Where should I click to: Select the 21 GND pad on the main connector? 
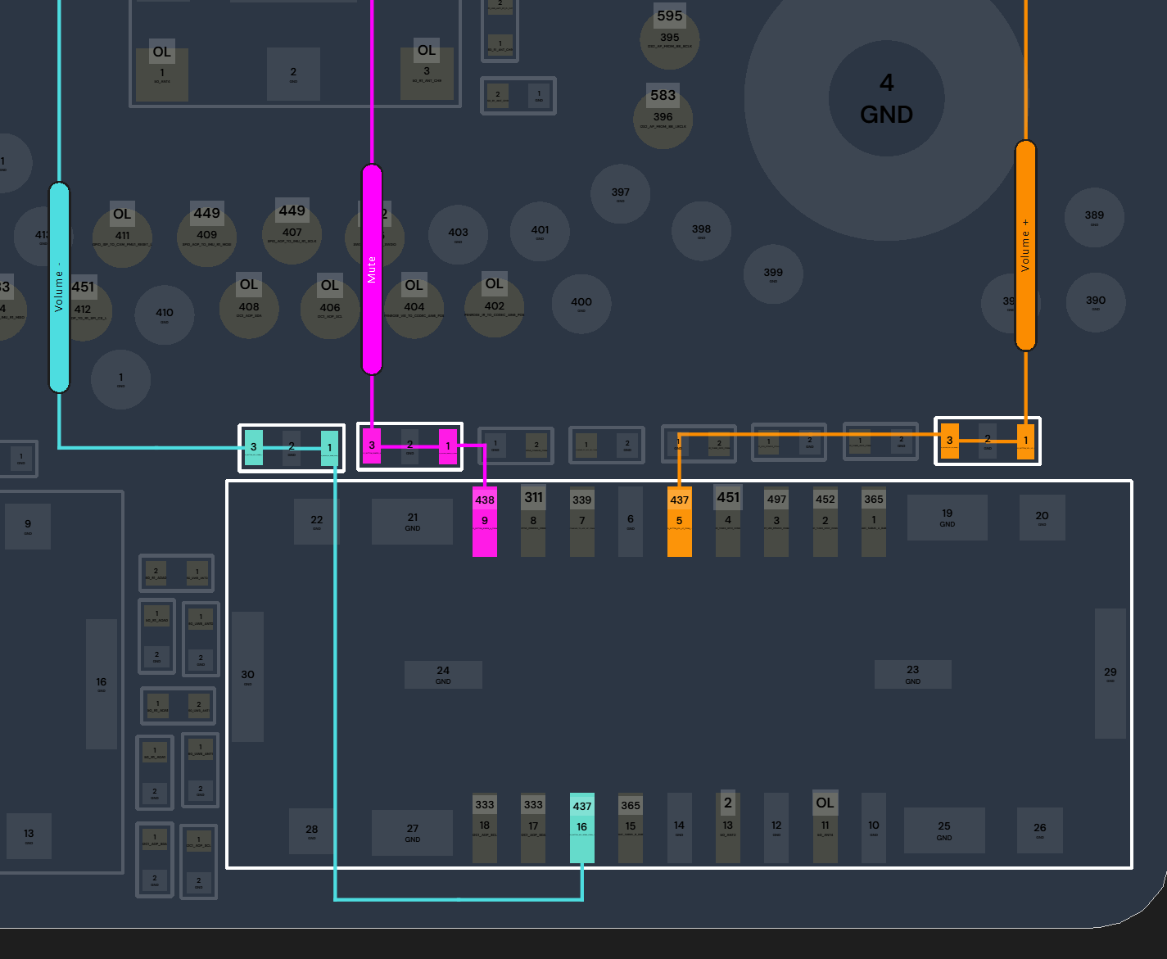point(412,521)
